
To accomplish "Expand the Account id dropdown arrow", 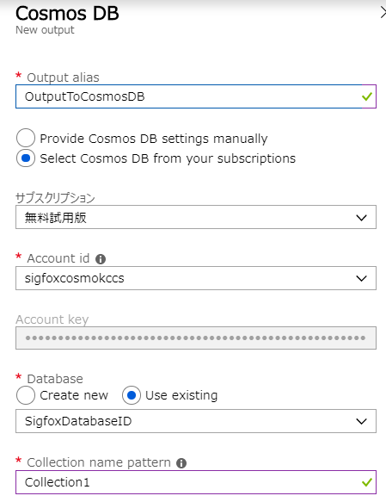I will pyautogui.click(x=361, y=278).
